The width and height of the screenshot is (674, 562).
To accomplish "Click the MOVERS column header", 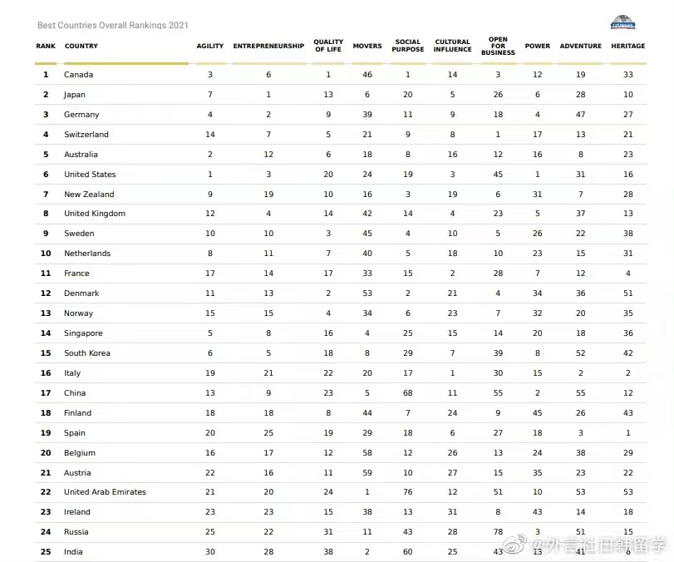I will 367,46.
